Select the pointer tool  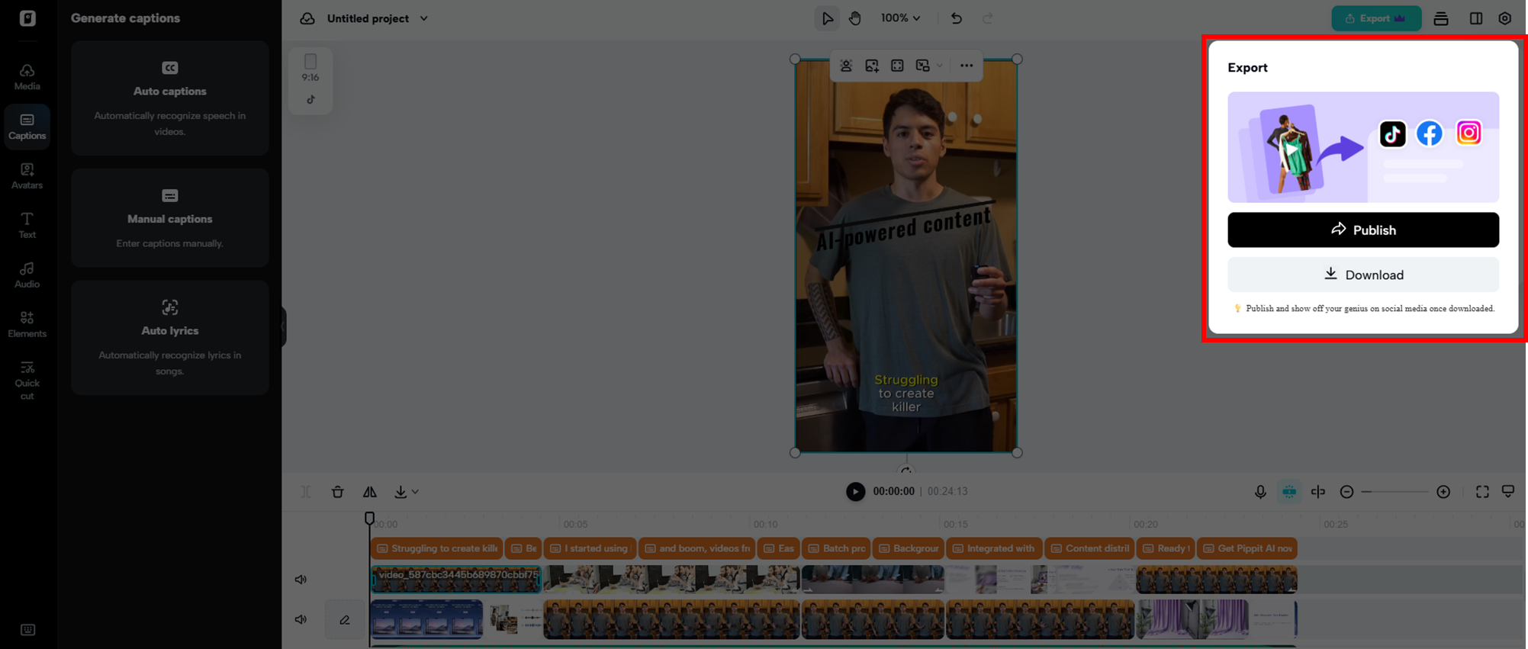(827, 18)
